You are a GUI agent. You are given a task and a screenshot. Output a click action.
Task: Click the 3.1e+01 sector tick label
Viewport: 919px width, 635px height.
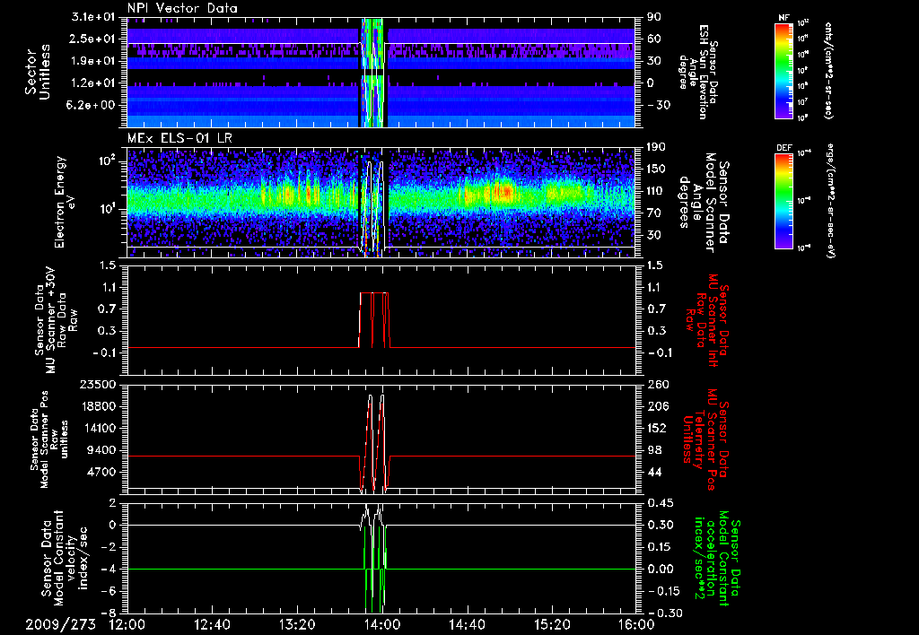point(95,17)
